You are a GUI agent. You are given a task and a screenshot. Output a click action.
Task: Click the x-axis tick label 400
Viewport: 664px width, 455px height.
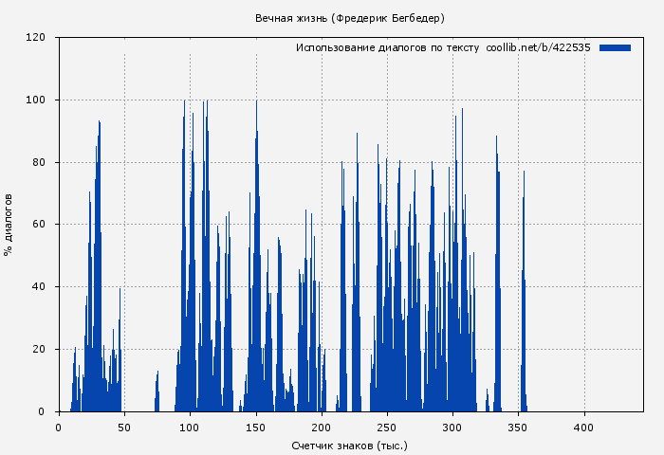(584, 428)
